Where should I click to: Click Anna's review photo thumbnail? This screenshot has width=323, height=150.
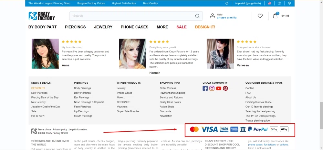[45, 53]
